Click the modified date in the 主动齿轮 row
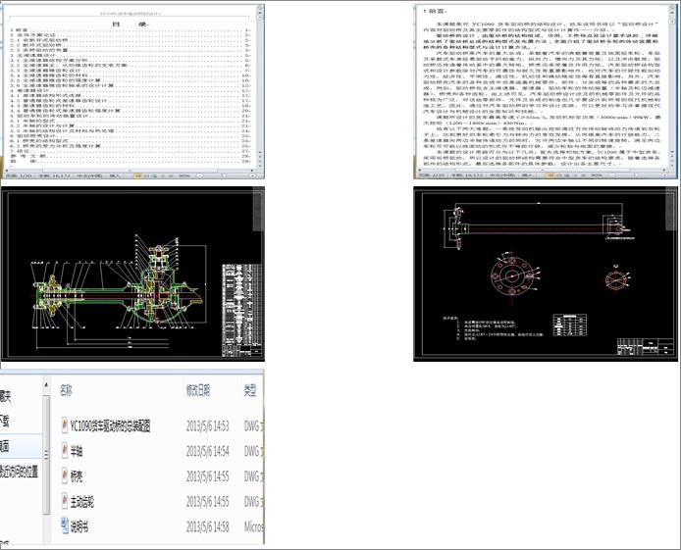Screen dimensions: 681x550 [208, 502]
